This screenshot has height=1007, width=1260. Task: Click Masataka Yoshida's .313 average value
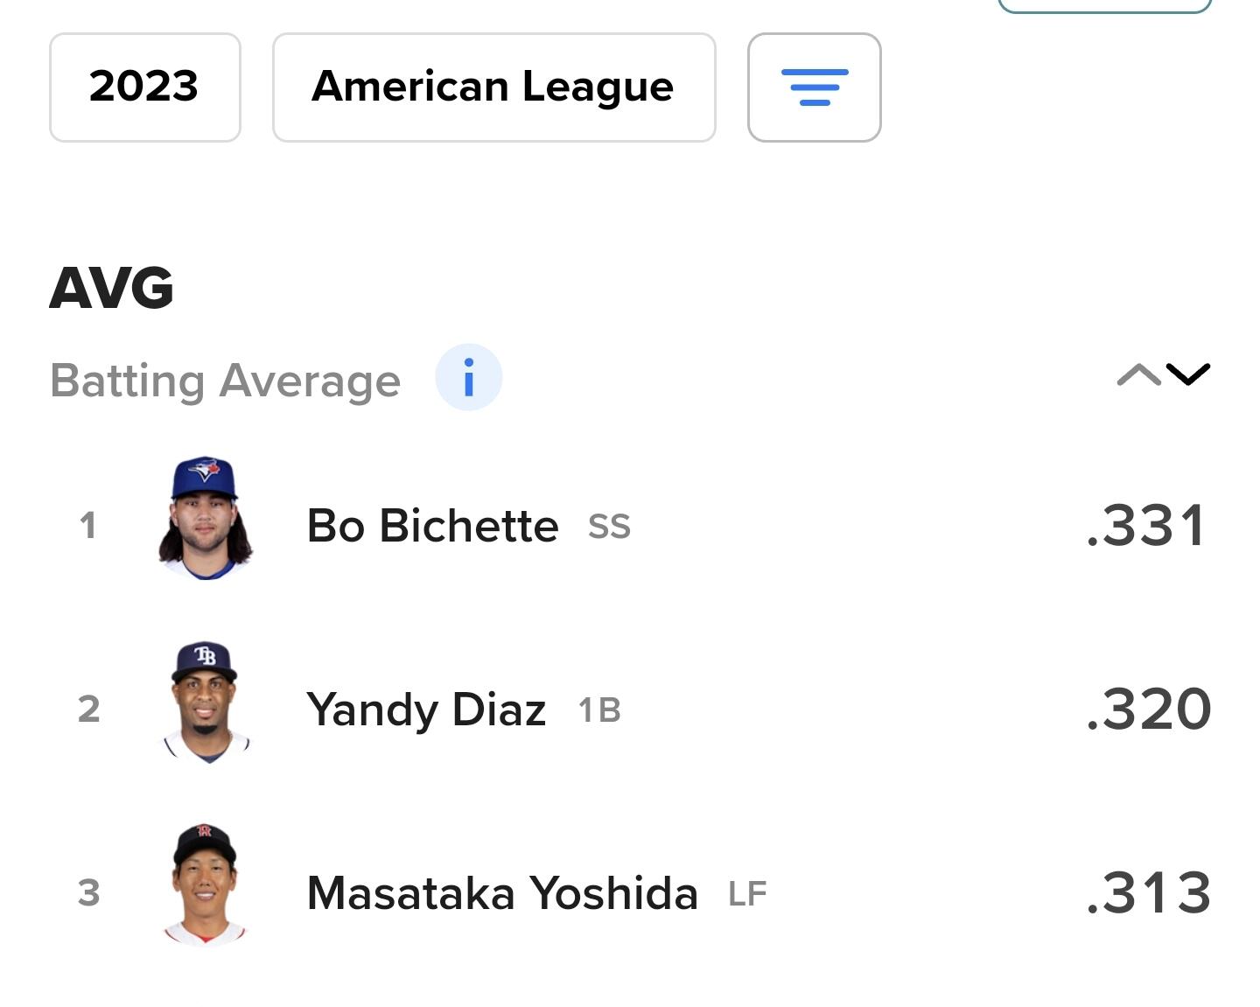1148,893
